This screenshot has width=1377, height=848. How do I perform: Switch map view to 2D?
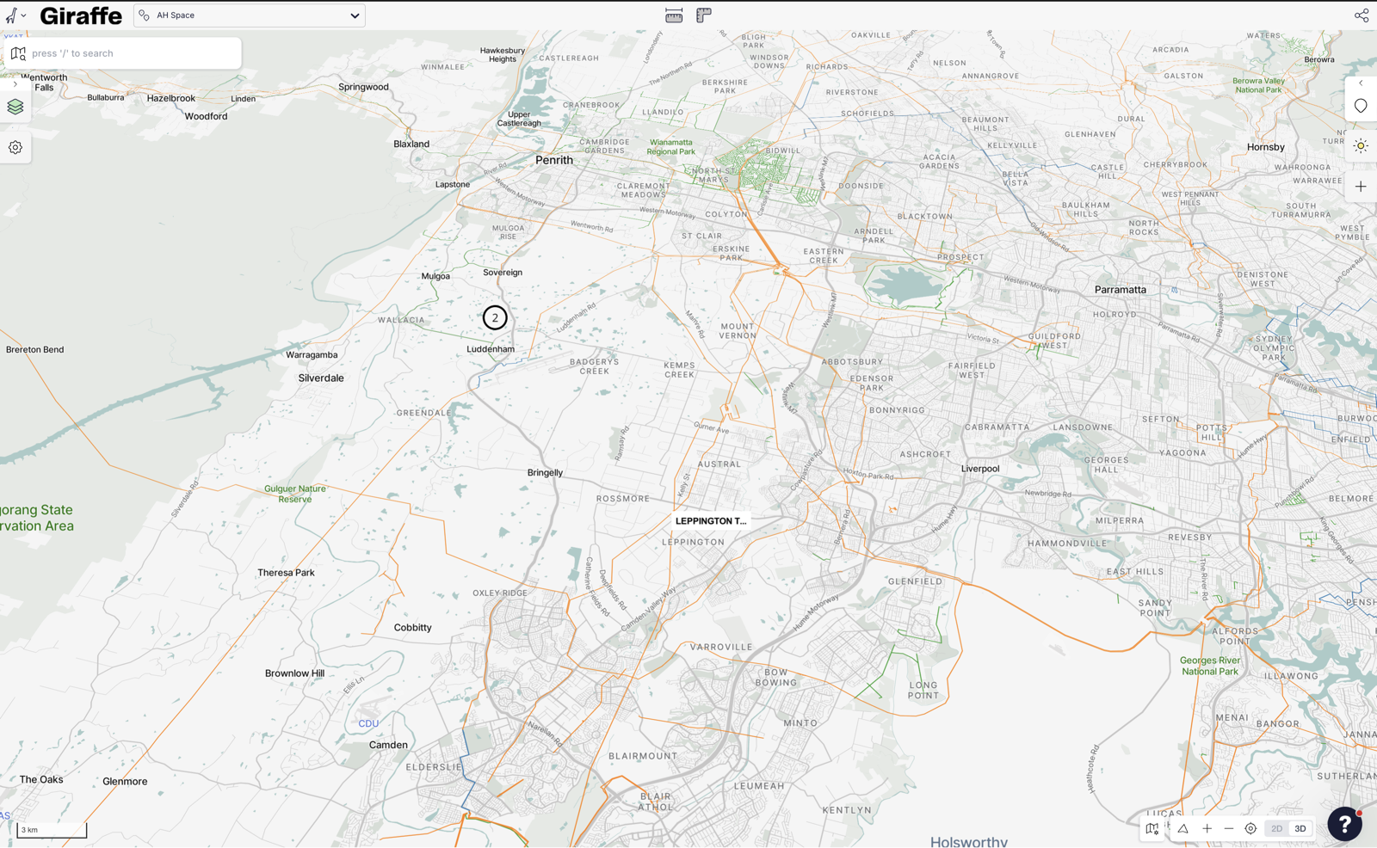coord(1276,829)
